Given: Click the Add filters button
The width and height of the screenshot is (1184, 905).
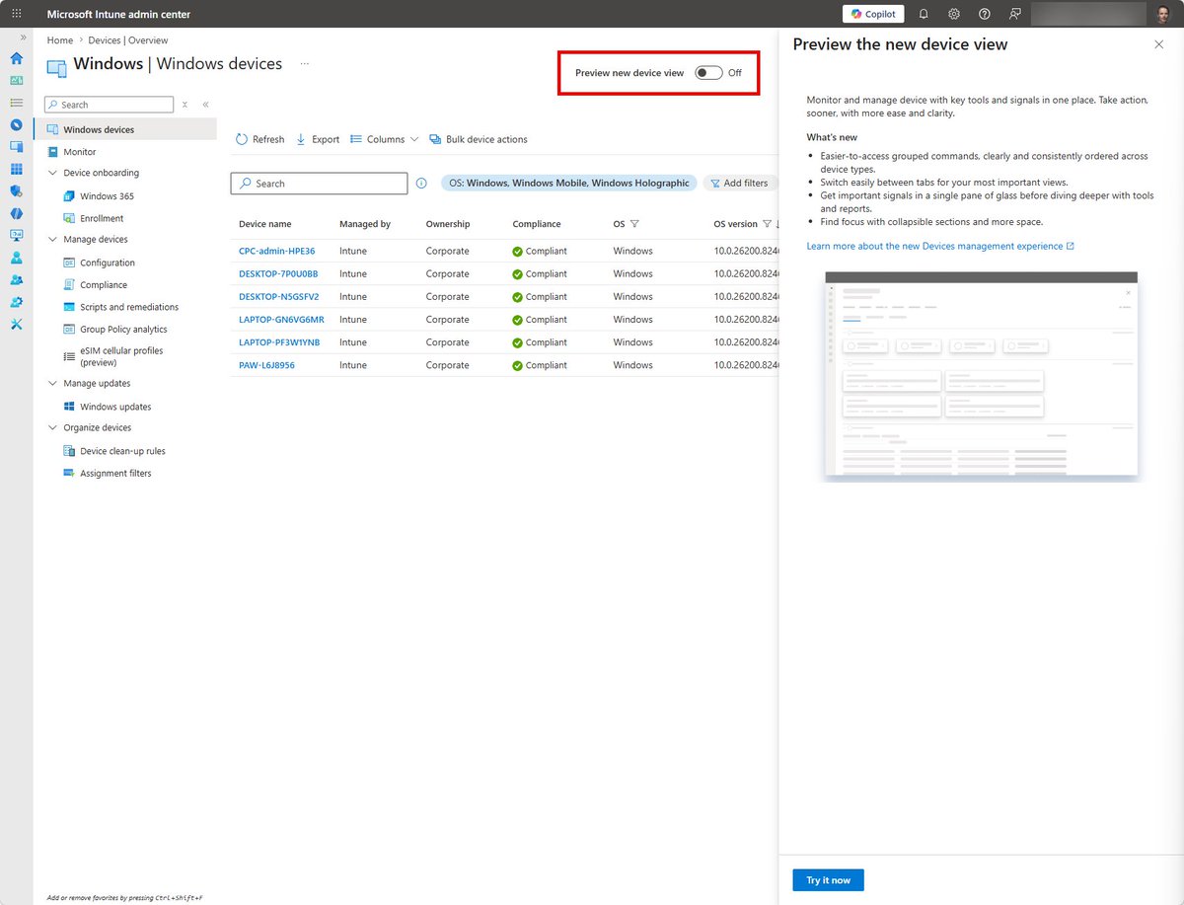Looking at the screenshot, I should [740, 184].
